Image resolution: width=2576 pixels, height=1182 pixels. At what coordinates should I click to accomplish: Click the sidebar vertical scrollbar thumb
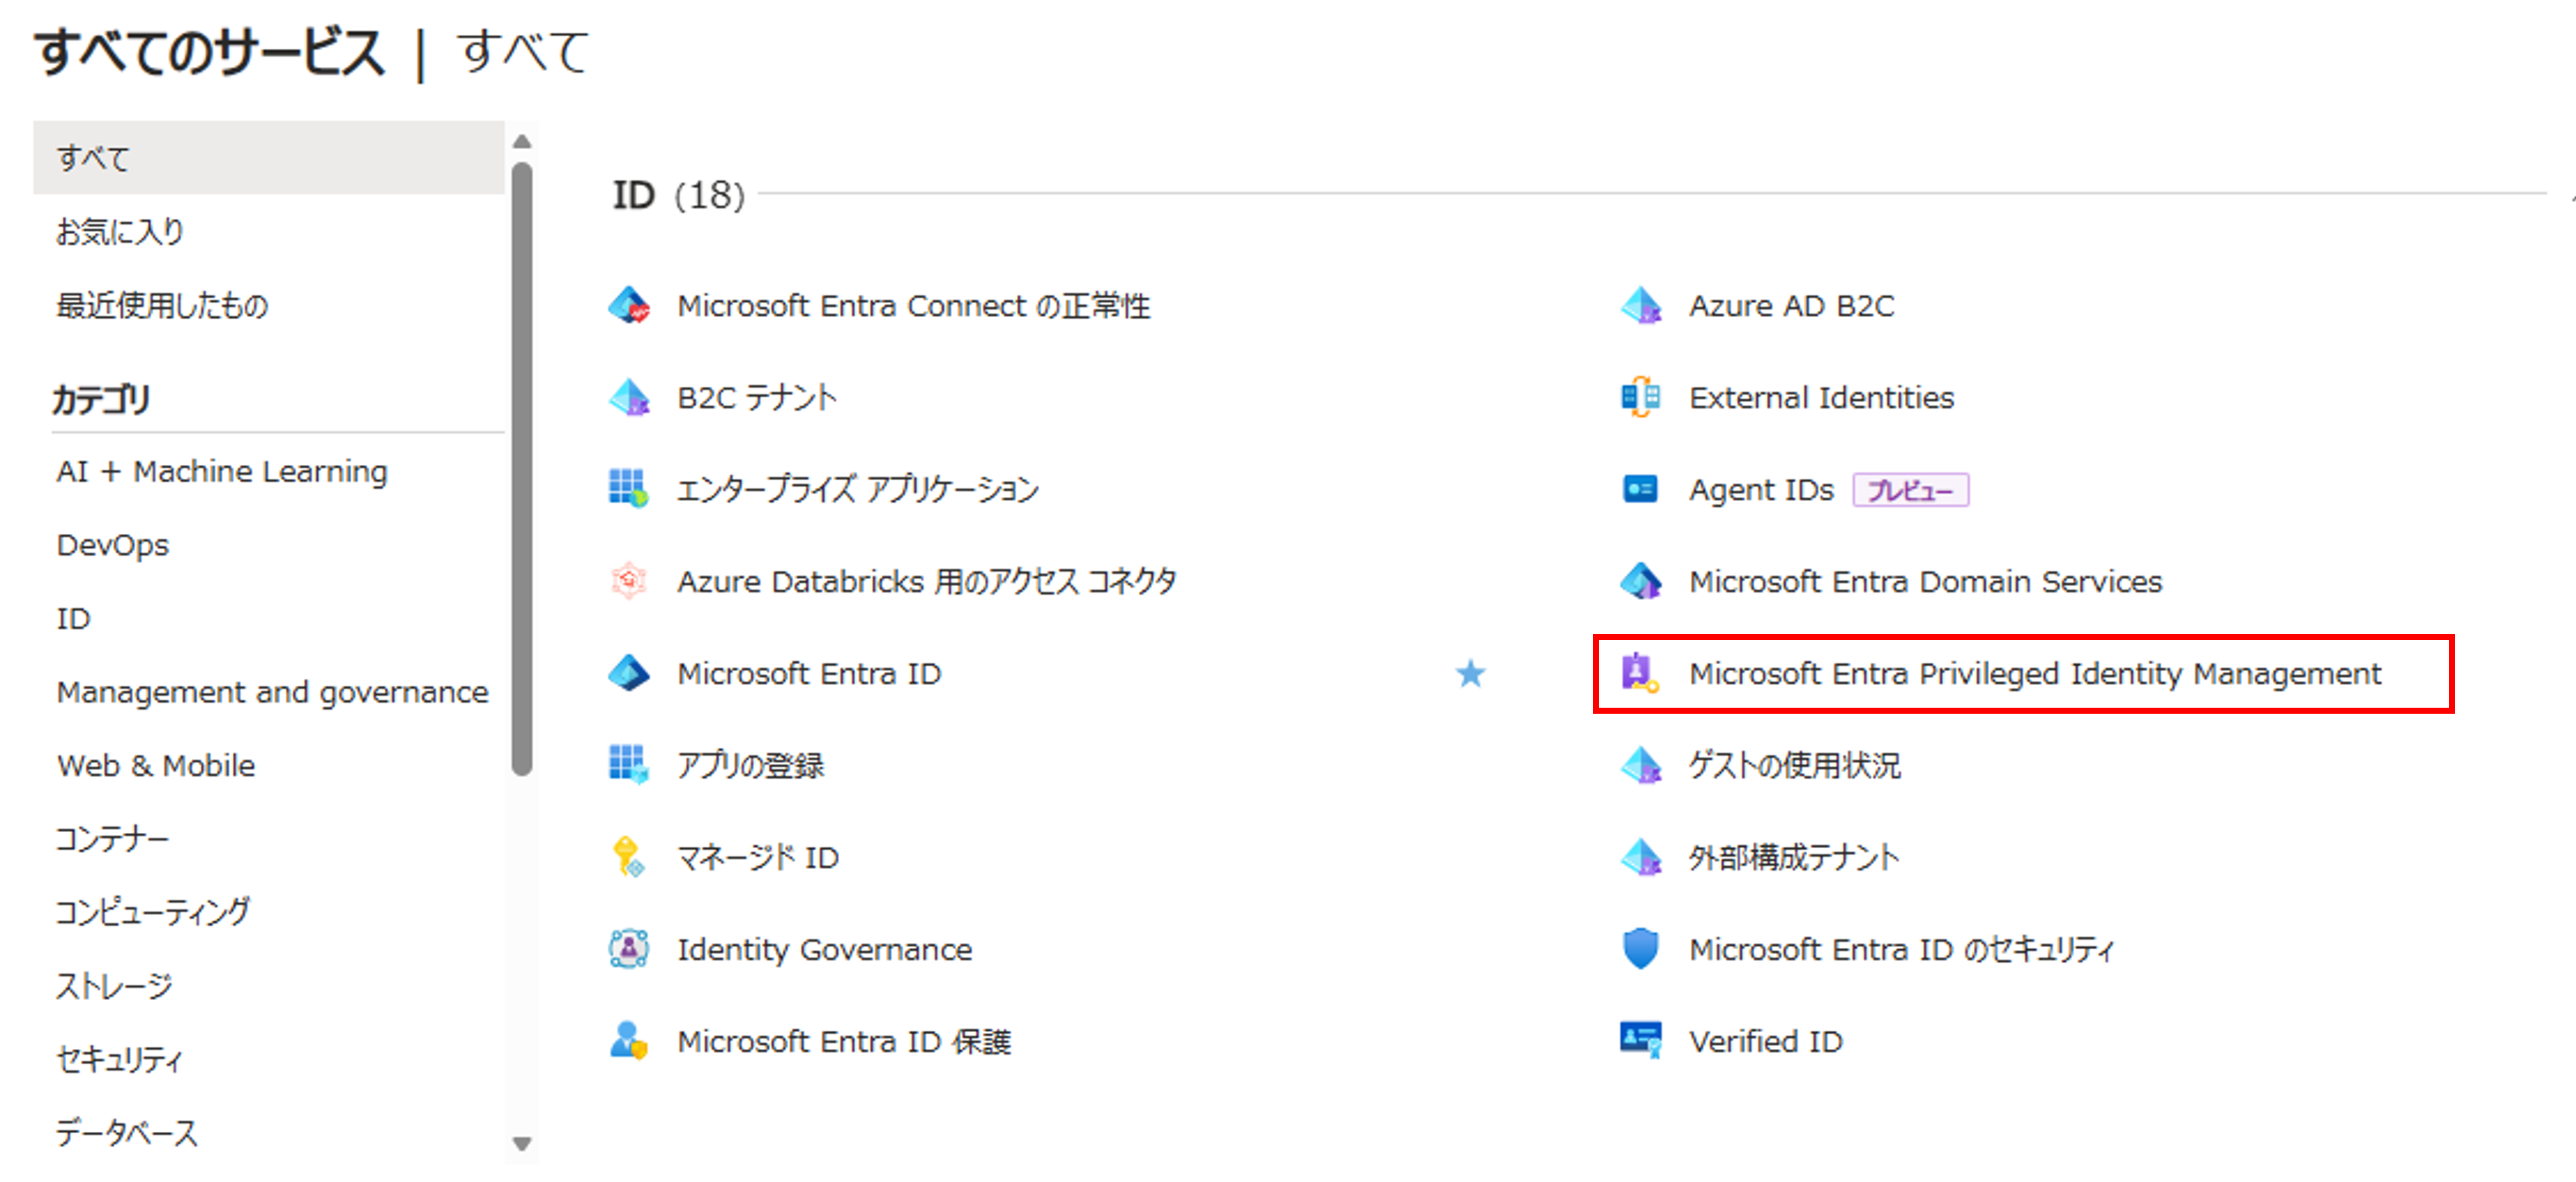[521, 468]
